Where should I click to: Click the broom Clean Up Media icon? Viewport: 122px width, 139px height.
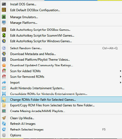pos(4,118)
